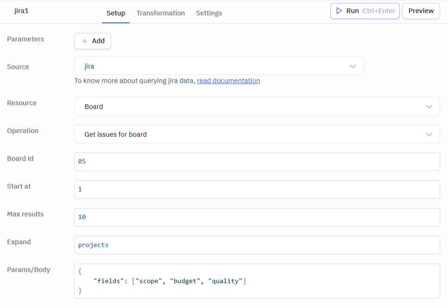
Task: Click the Source label
Action: point(18,67)
